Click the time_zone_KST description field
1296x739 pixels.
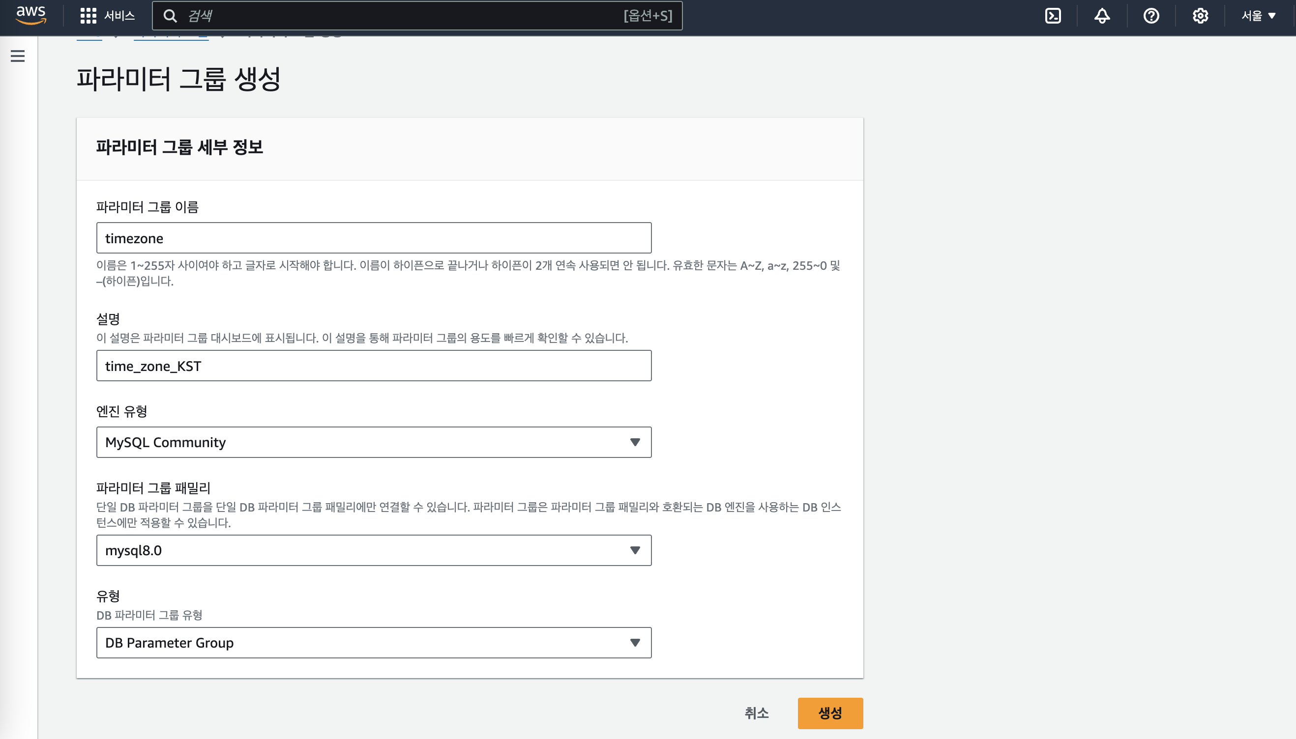pyautogui.click(x=374, y=366)
